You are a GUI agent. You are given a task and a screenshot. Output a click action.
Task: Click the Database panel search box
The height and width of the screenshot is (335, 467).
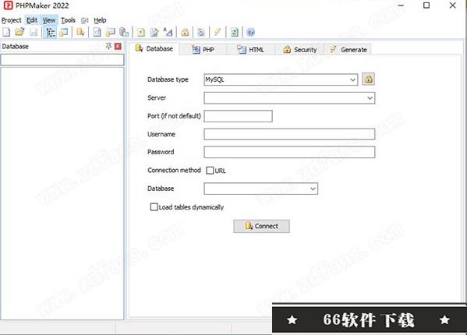[x=62, y=60]
